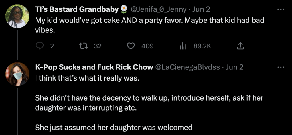
Task: Click Jun 2 timestamp on the reply
Action: pyautogui.click(x=234, y=67)
